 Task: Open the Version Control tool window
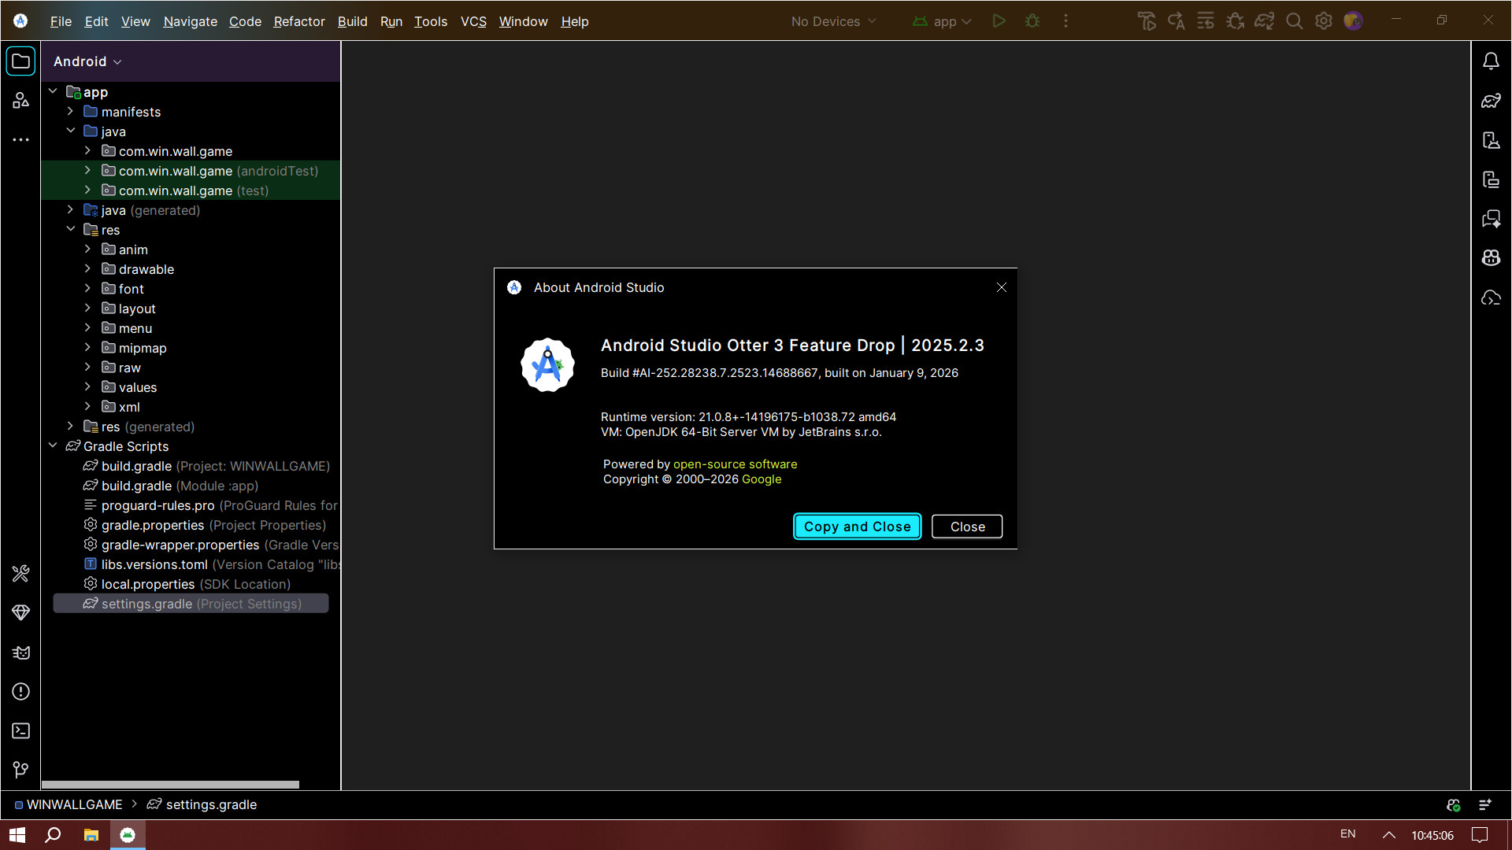coord(20,770)
